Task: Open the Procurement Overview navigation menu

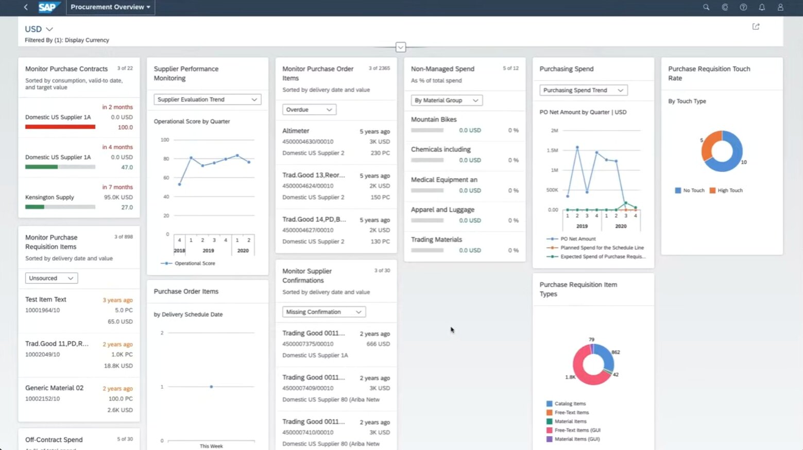Action: pyautogui.click(x=110, y=7)
